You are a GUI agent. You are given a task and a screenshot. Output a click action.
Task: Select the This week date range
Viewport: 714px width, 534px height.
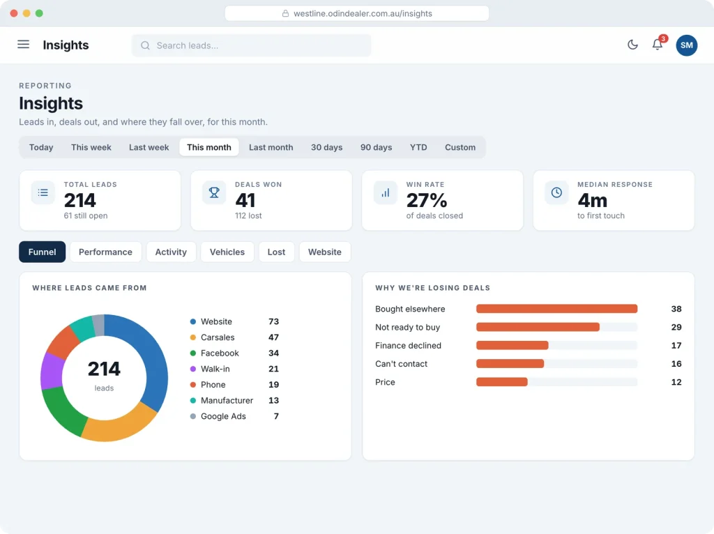point(91,148)
